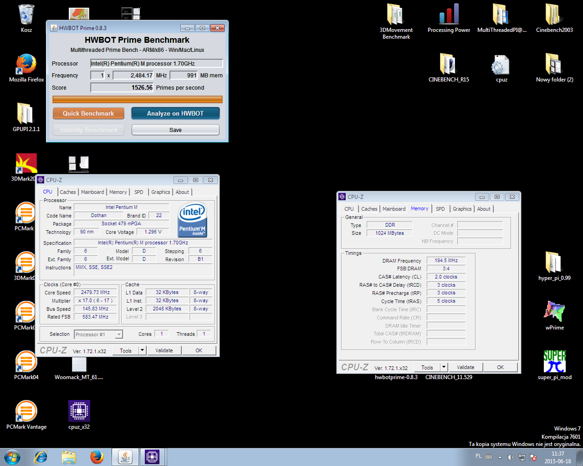The height and width of the screenshot is (466, 583).
Task: Open the GPUPI 2.1.1 folder
Action: click(x=26, y=117)
